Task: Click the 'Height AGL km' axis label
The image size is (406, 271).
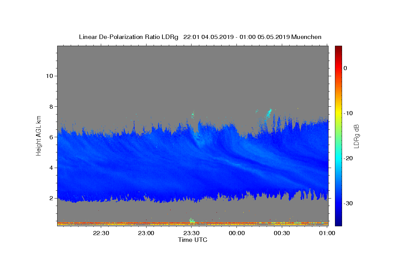Action: click(39, 135)
